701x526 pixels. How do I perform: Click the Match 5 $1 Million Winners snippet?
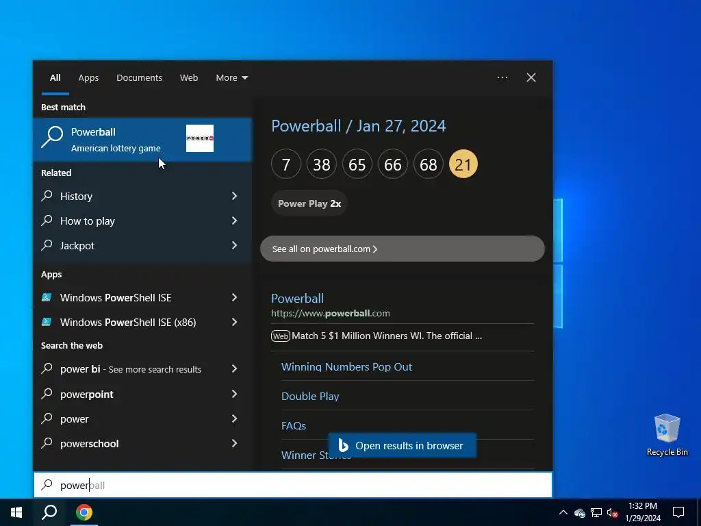point(387,336)
